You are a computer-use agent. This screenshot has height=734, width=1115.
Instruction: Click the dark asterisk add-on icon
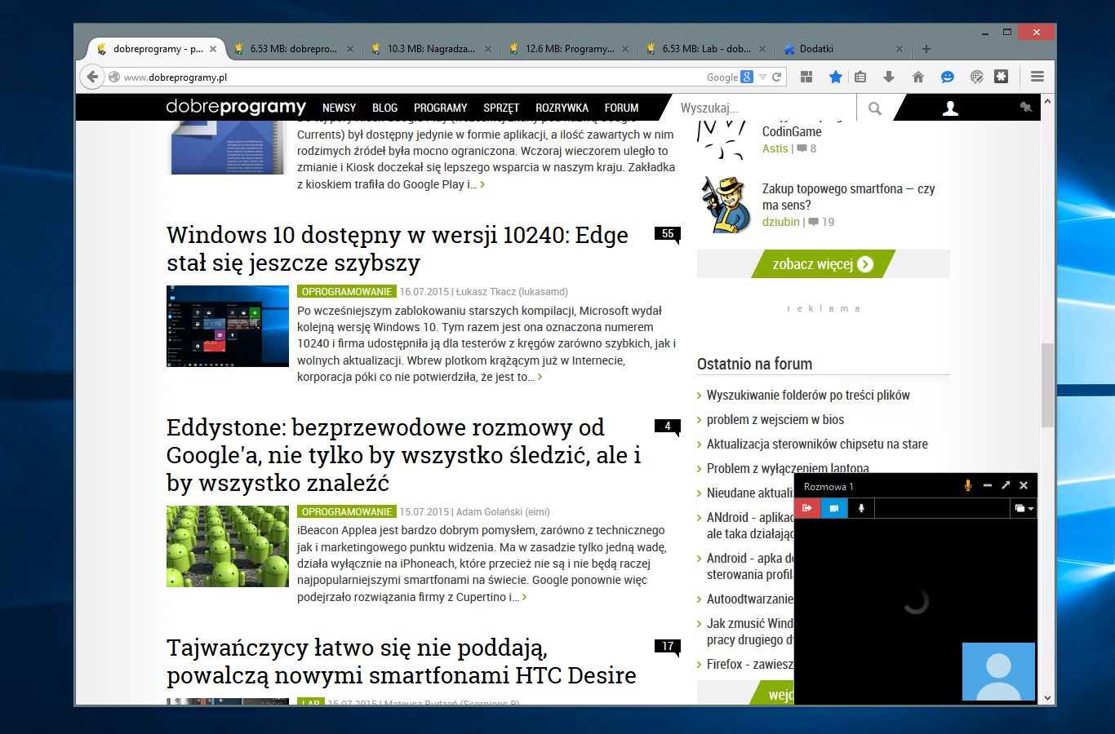click(1002, 77)
